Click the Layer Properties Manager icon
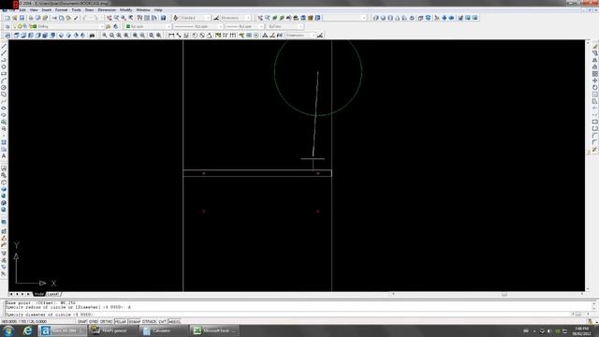Screen dimensions: 599x337 tap(7, 26)
